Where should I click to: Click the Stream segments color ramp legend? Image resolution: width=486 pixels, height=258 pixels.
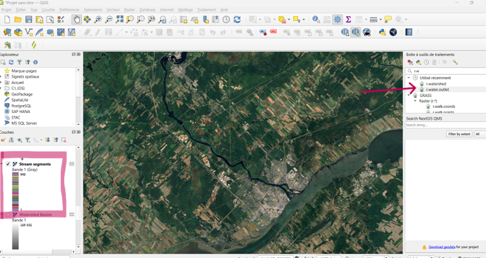coord(15,191)
